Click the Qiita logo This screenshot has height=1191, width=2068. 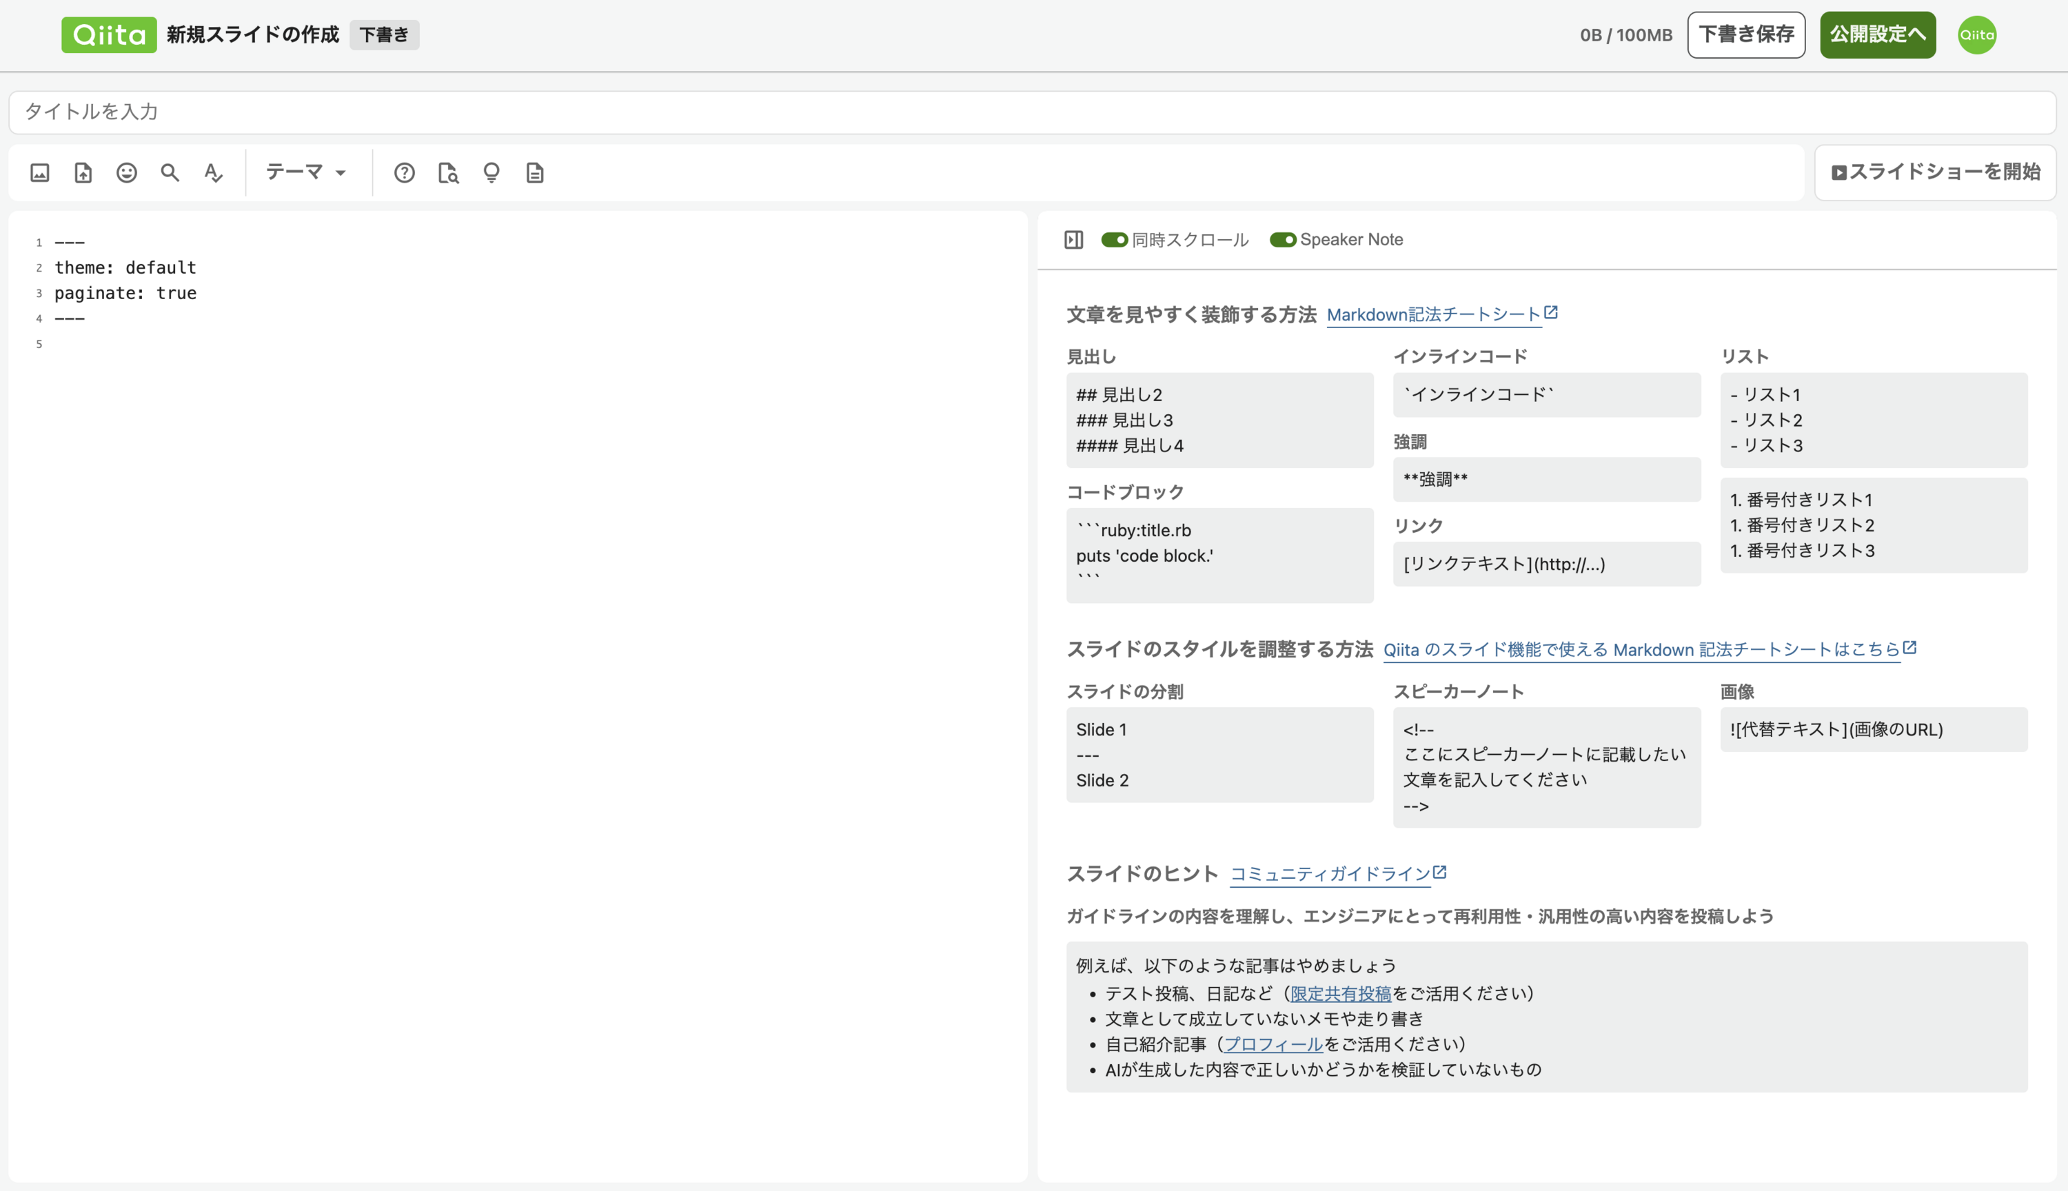pos(109,35)
